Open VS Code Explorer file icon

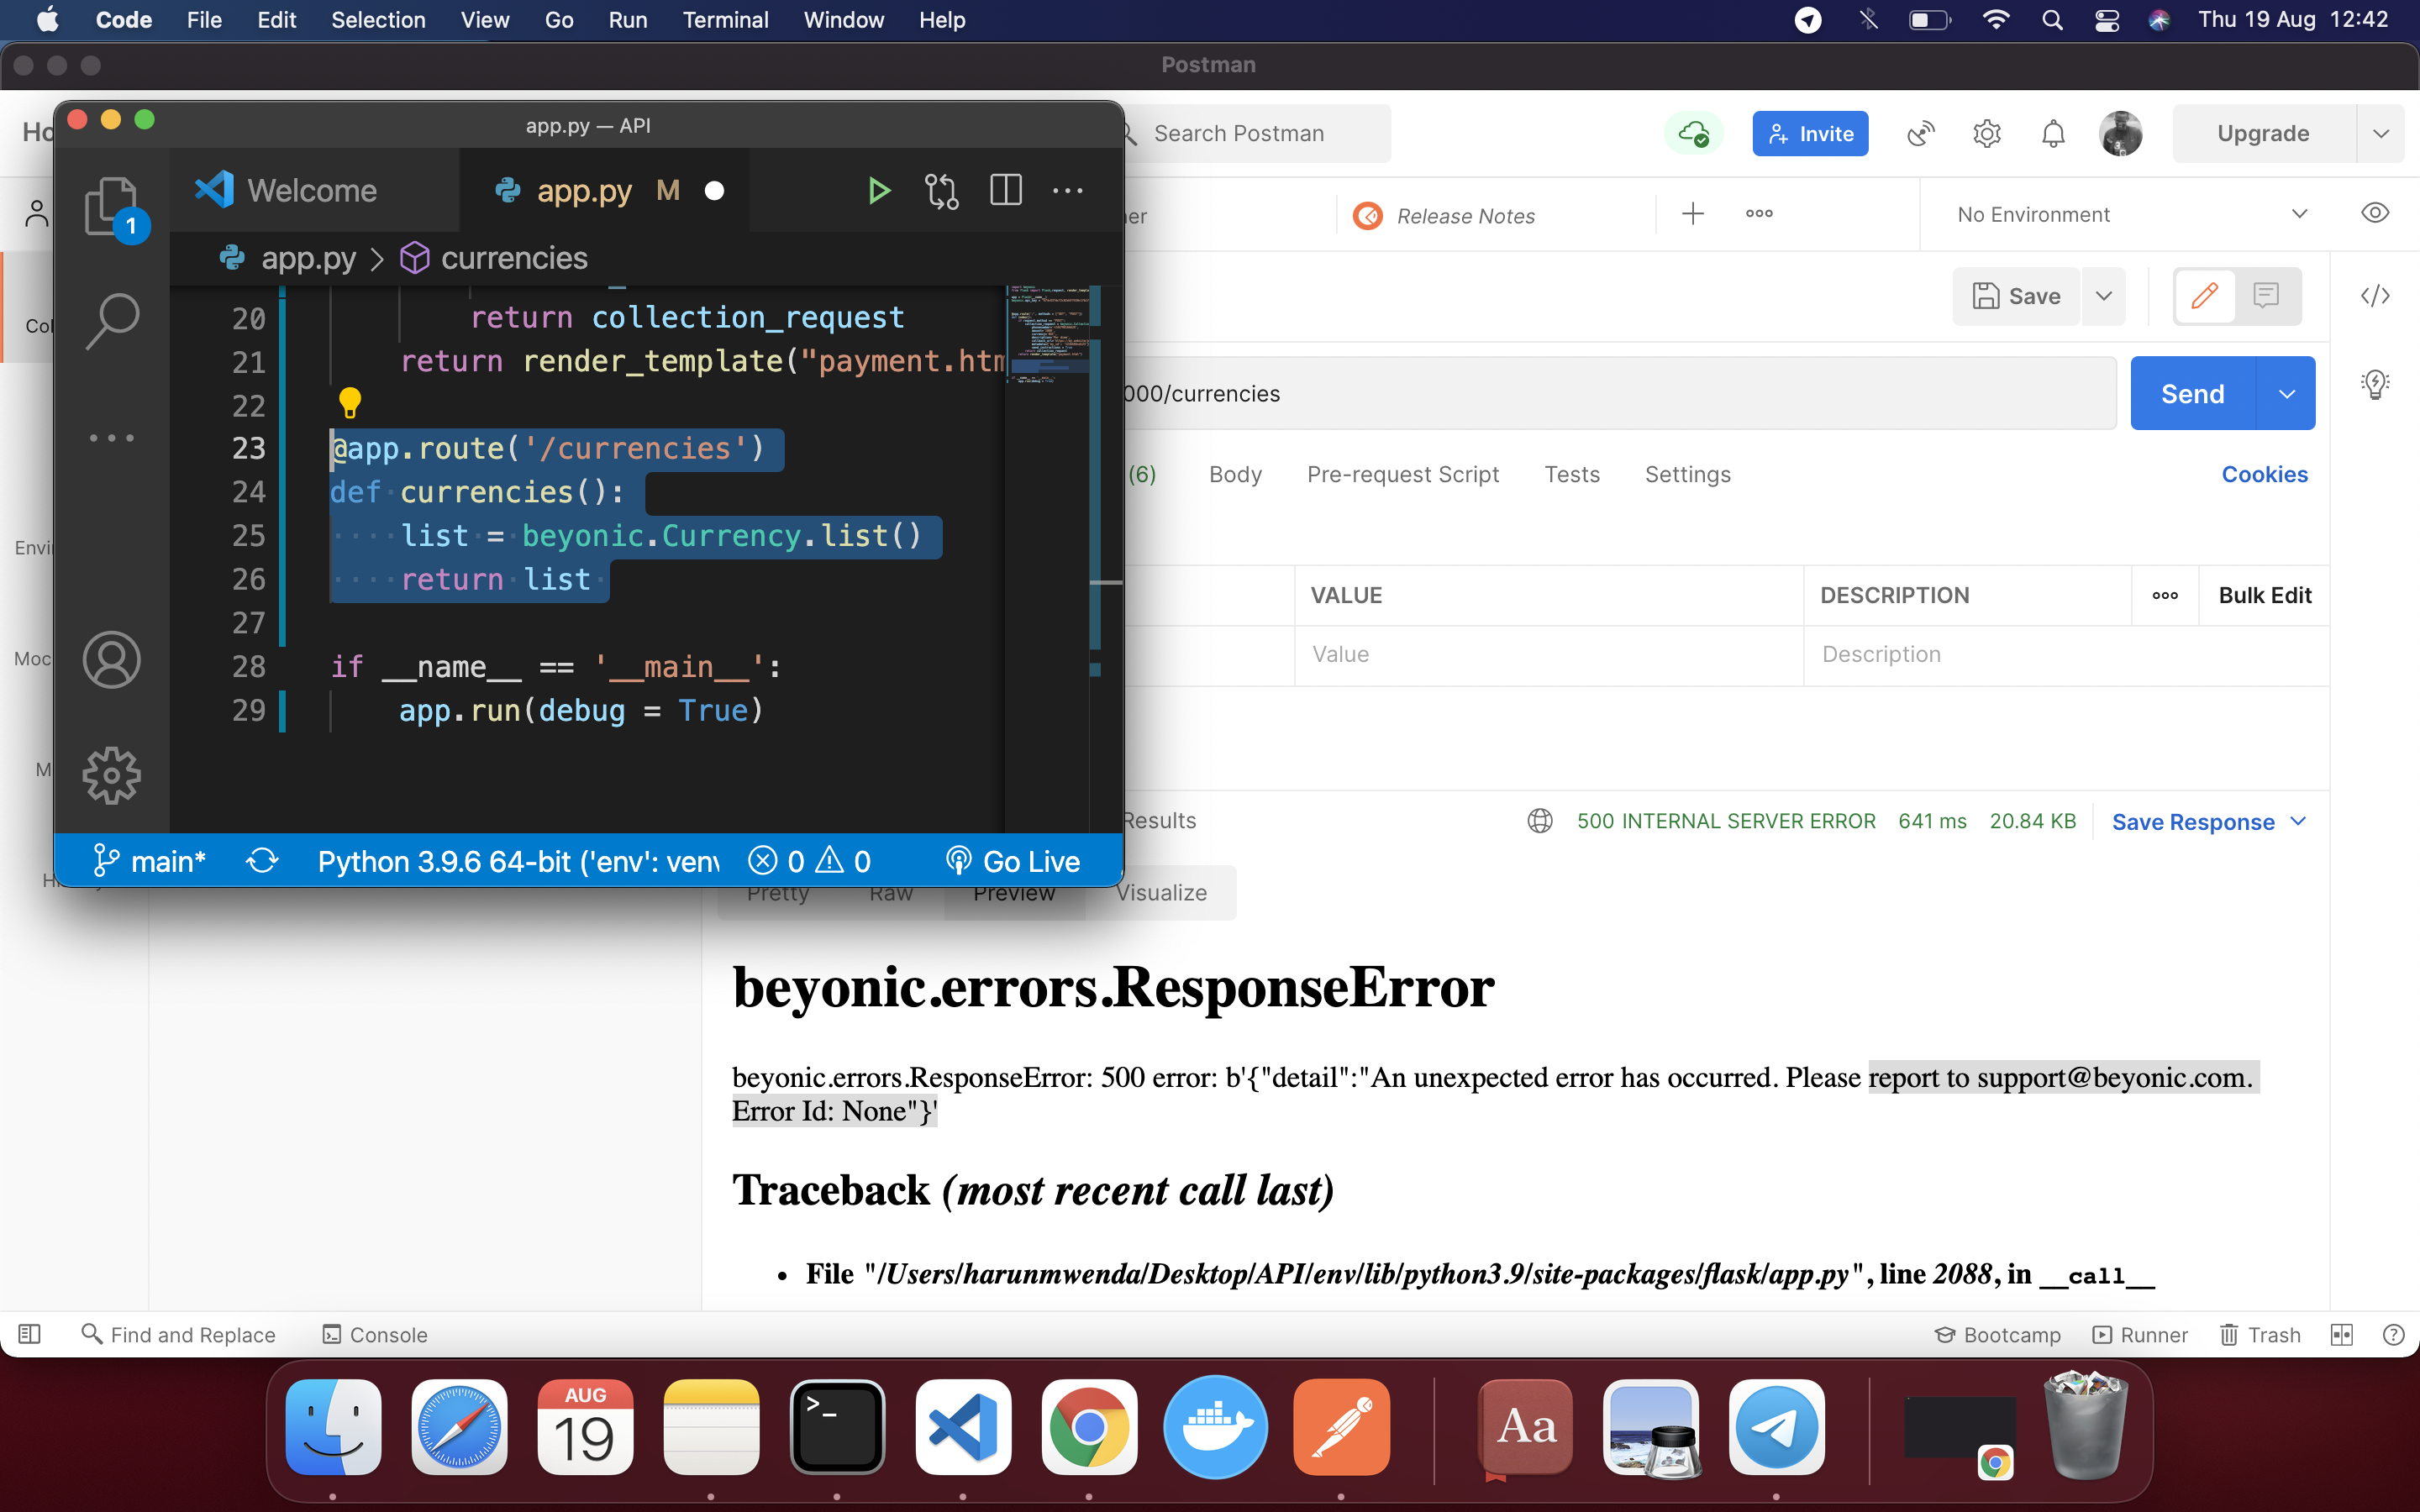point(110,206)
